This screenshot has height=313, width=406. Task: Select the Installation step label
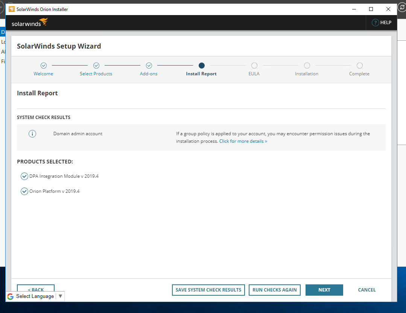coord(307,74)
